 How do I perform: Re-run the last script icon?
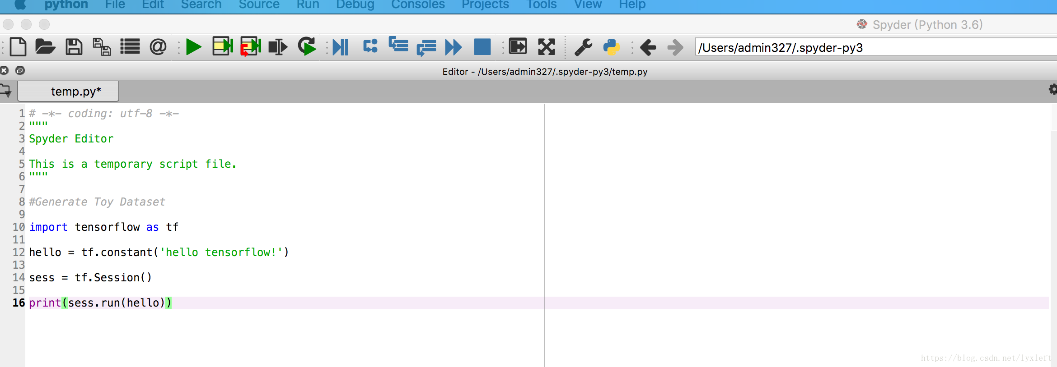tap(307, 46)
